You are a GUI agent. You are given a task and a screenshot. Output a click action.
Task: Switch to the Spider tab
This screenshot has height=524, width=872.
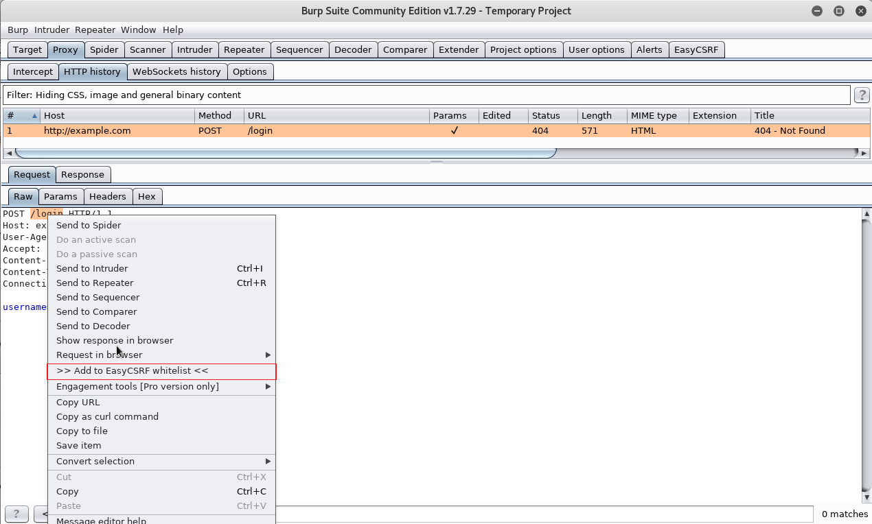pyautogui.click(x=104, y=49)
